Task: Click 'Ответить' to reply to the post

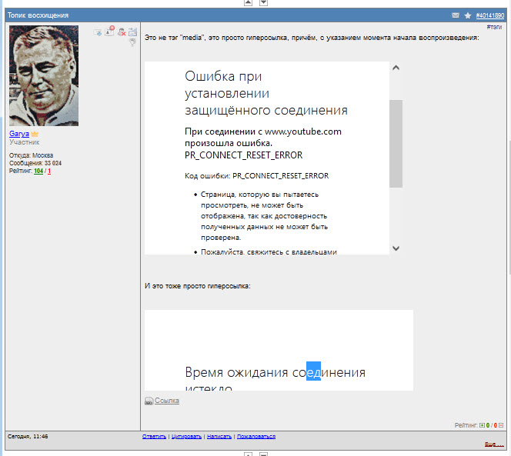Action: 154,437
